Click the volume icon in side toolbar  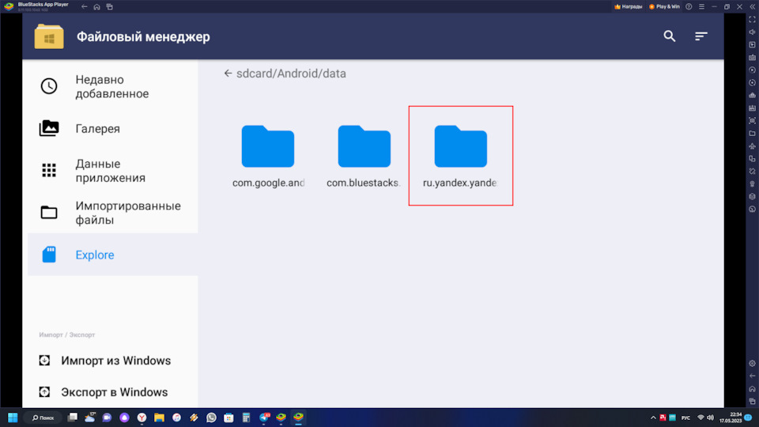752,32
